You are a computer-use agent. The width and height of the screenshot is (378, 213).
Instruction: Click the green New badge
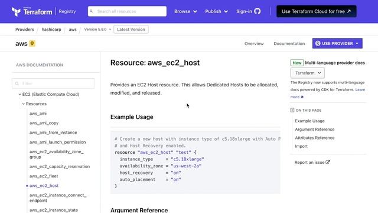pos(296,63)
